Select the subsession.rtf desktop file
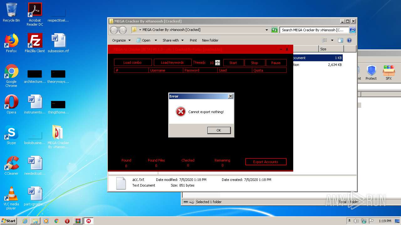This screenshot has height=225, width=401. [x=58, y=43]
